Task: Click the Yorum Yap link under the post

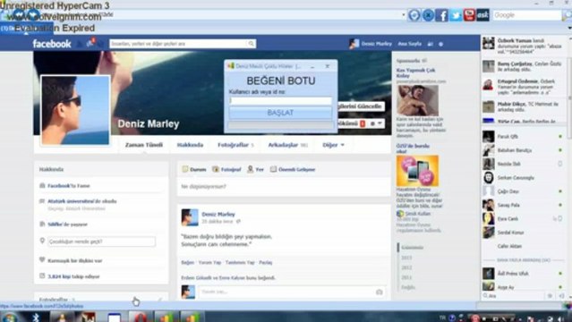Action: (x=209, y=263)
